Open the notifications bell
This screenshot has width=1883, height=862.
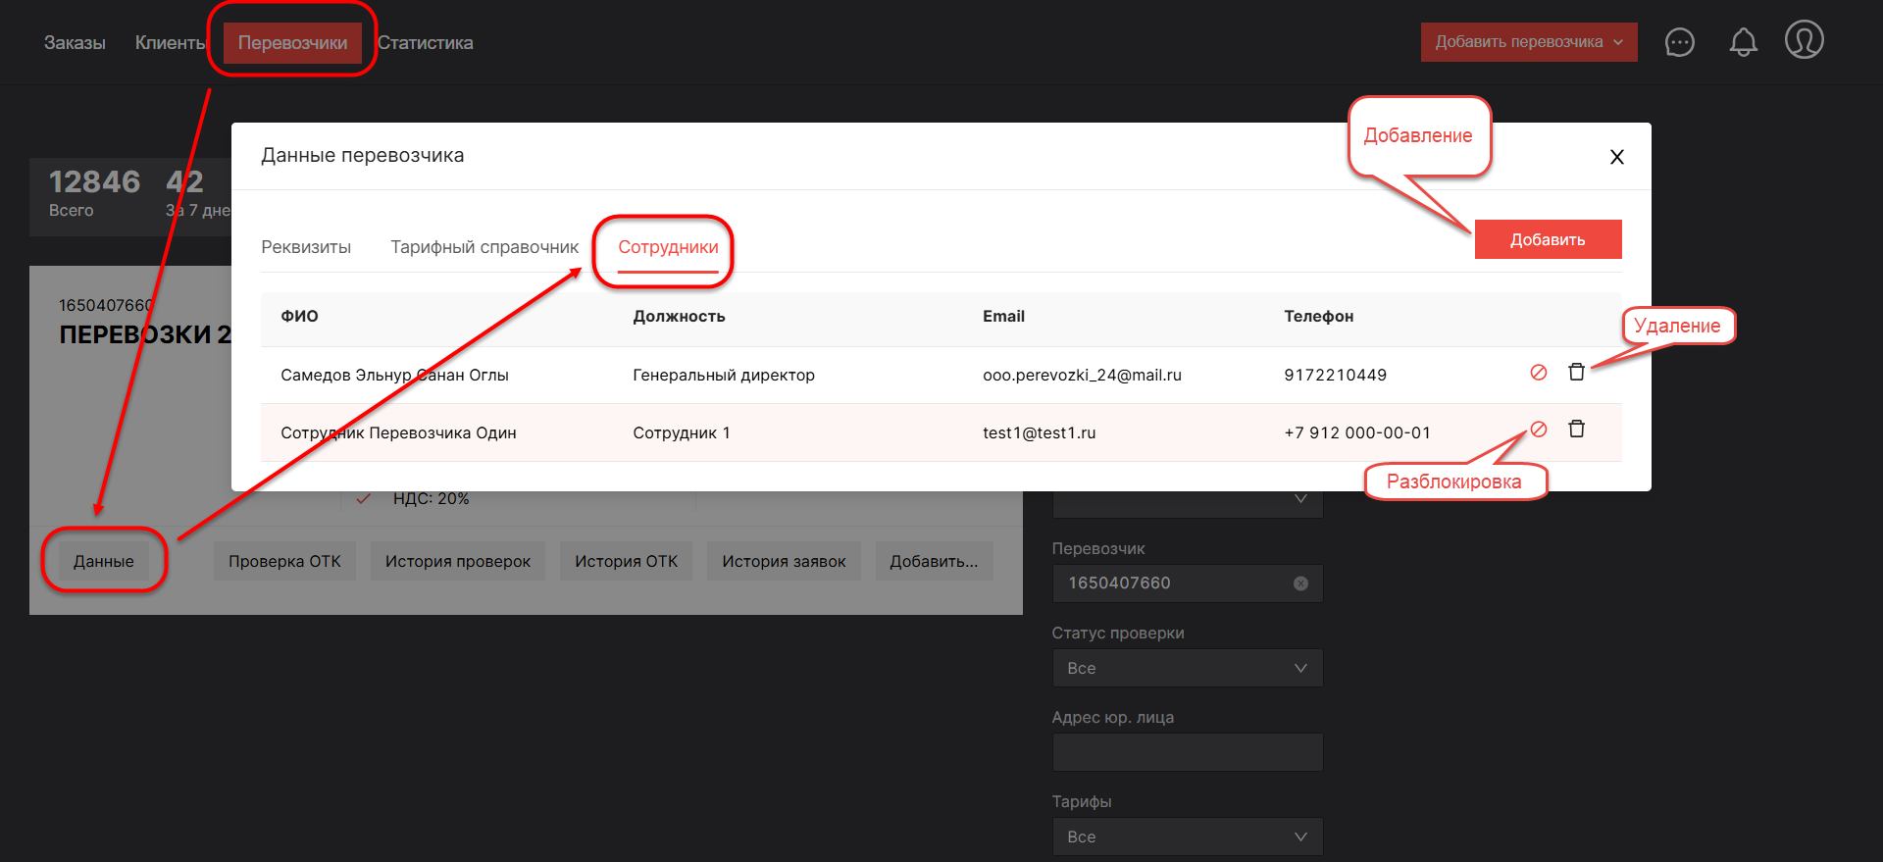click(1743, 42)
